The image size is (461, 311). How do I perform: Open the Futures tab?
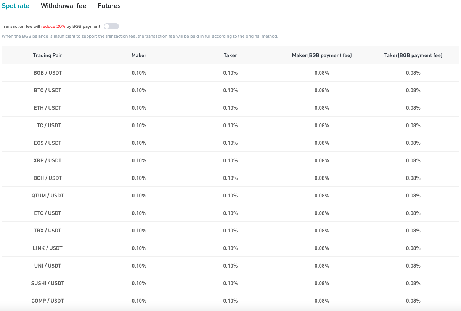(x=109, y=6)
